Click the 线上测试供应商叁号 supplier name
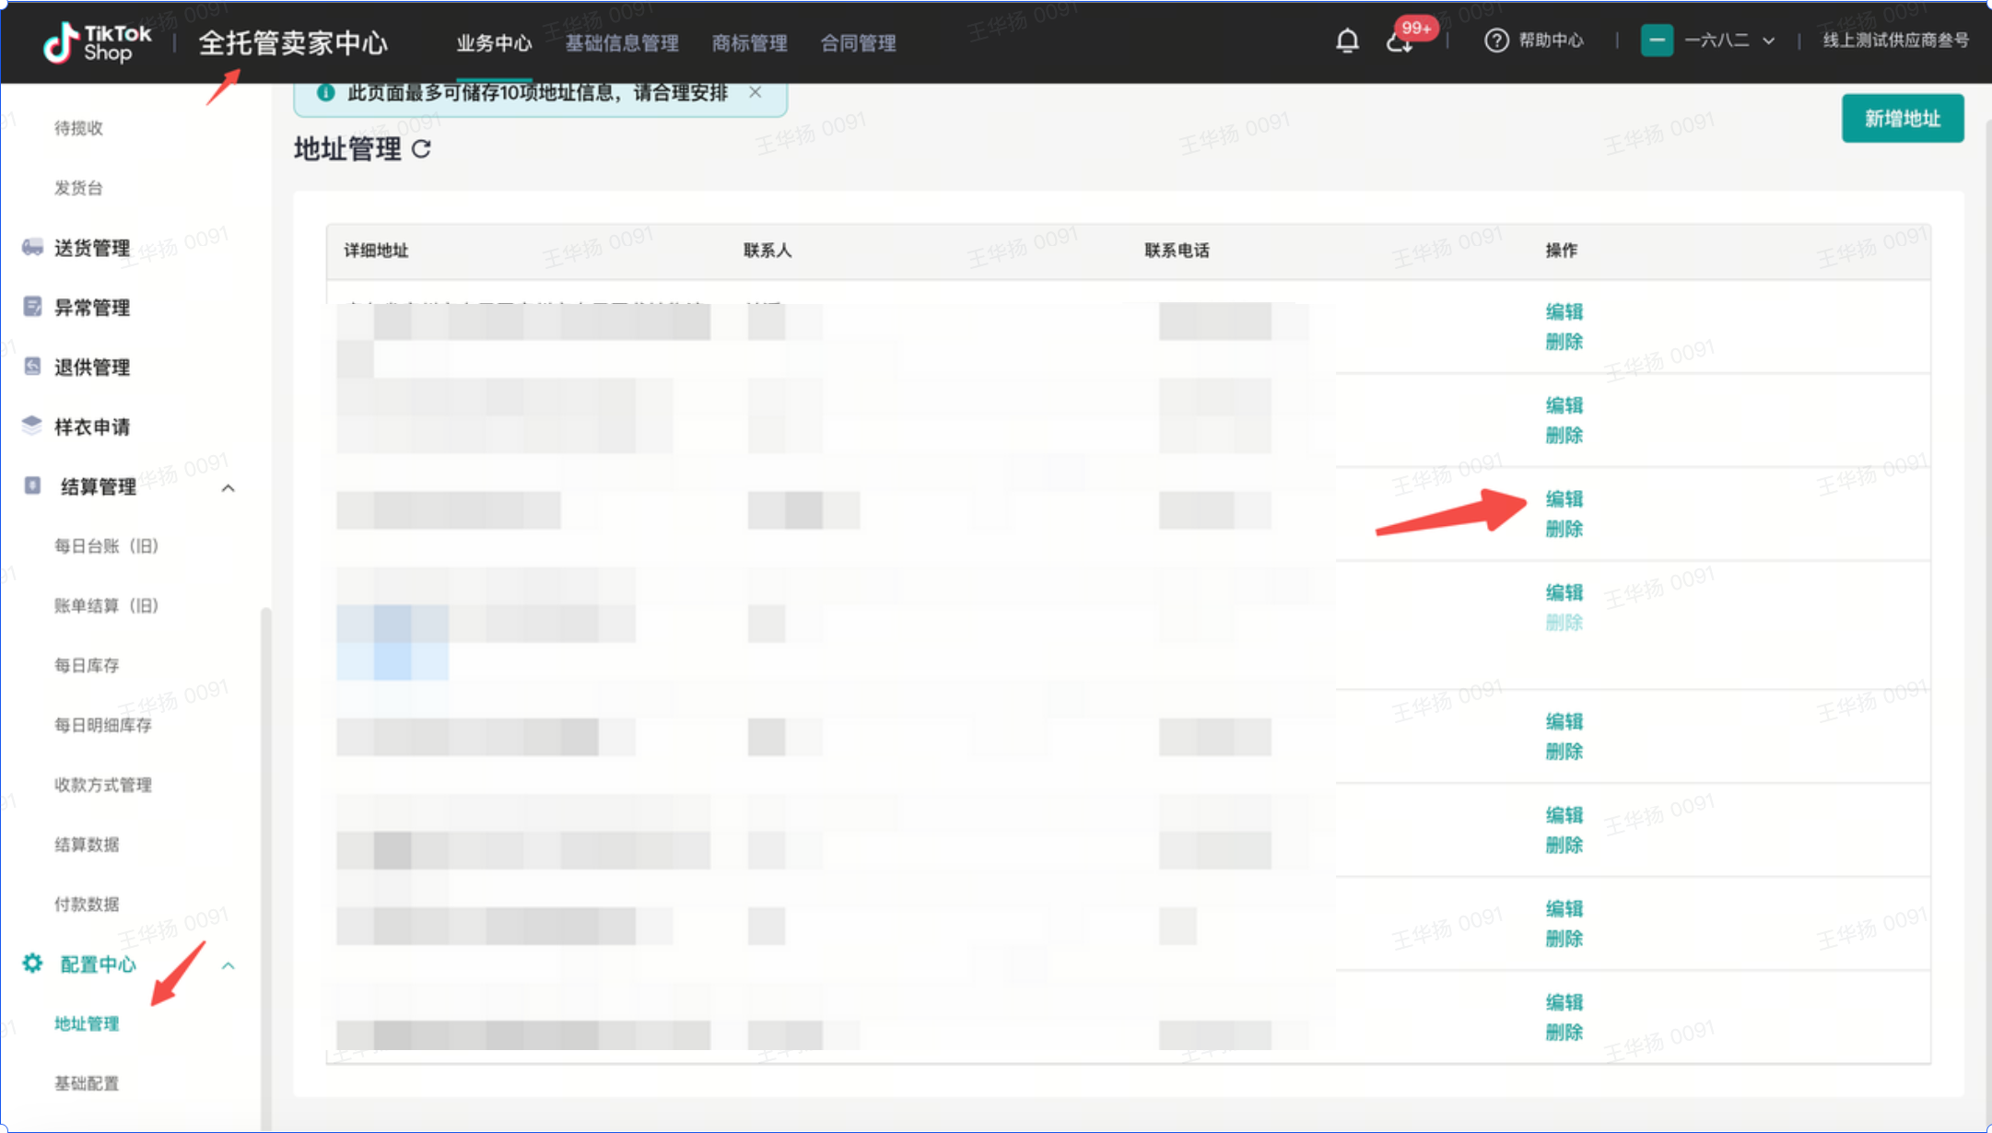This screenshot has width=1992, height=1133. tap(1896, 41)
